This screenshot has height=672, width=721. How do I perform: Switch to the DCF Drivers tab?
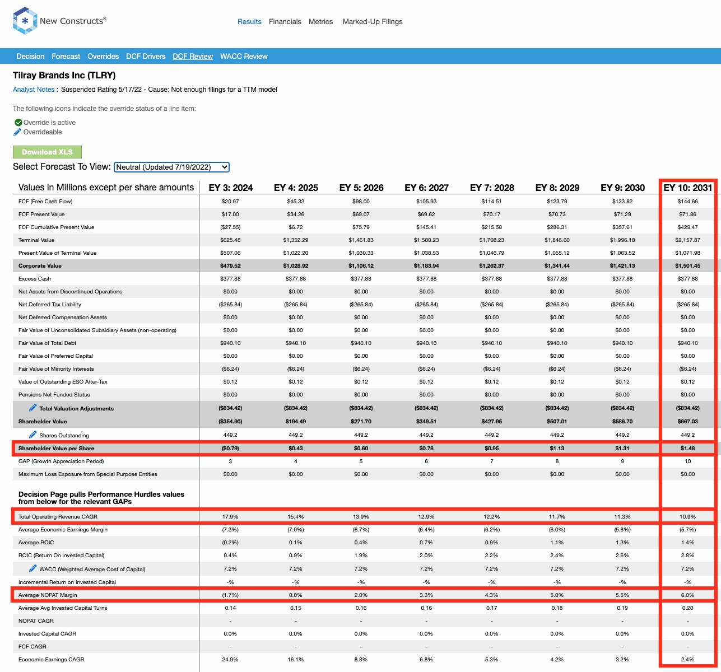tap(146, 56)
